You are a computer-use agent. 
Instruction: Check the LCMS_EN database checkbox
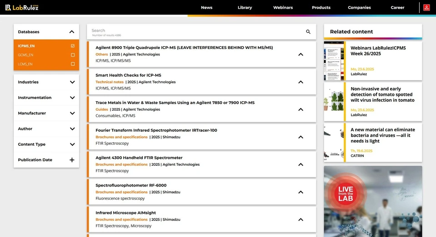coord(73,64)
